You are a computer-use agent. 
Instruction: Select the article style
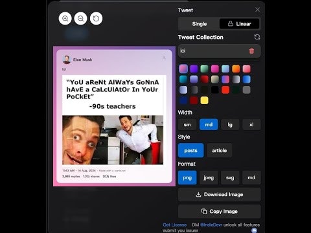[x=220, y=150]
